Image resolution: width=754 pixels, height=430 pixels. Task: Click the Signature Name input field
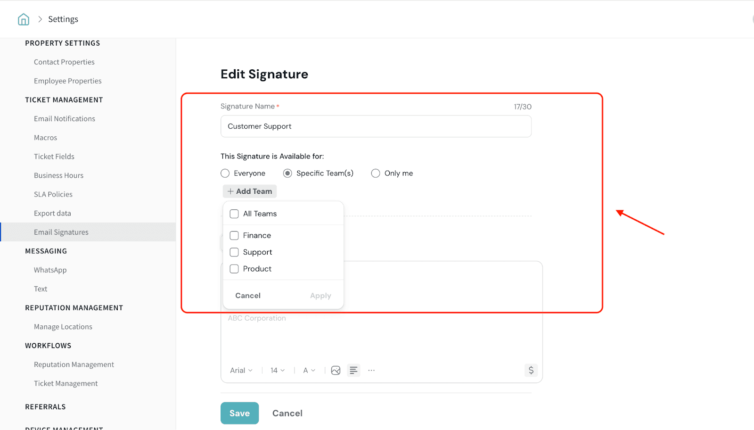[376, 126]
